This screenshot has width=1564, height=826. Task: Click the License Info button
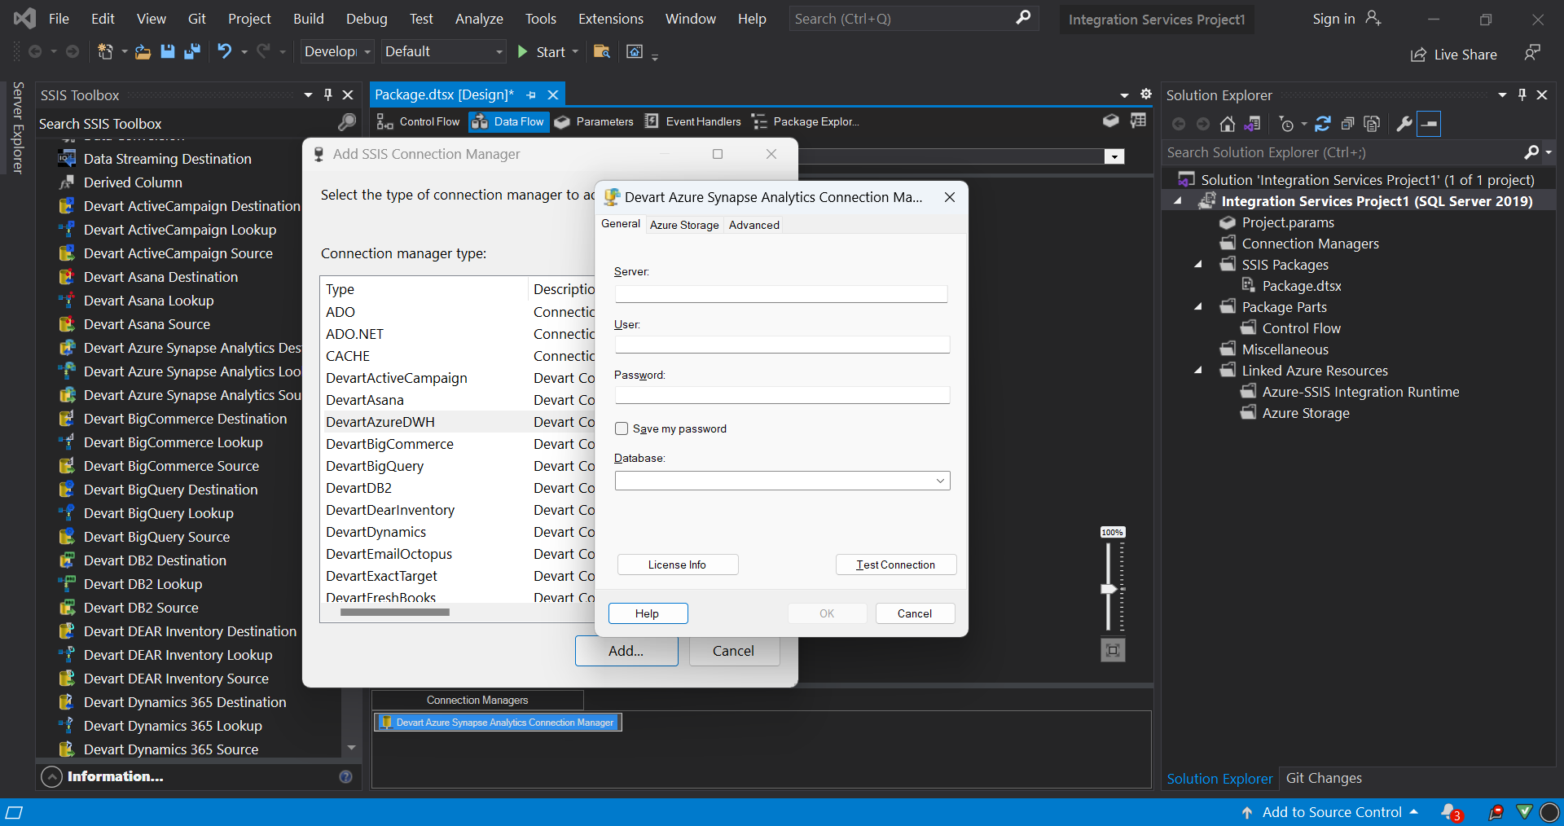tap(678, 565)
